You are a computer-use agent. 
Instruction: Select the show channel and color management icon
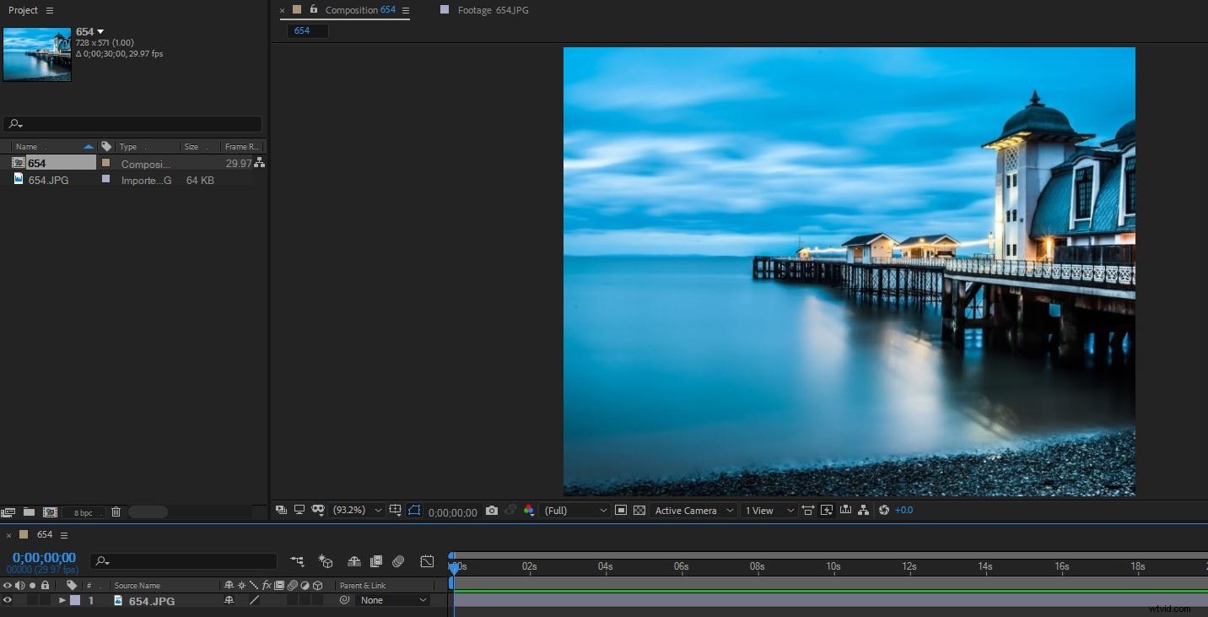[x=529, y=510]
